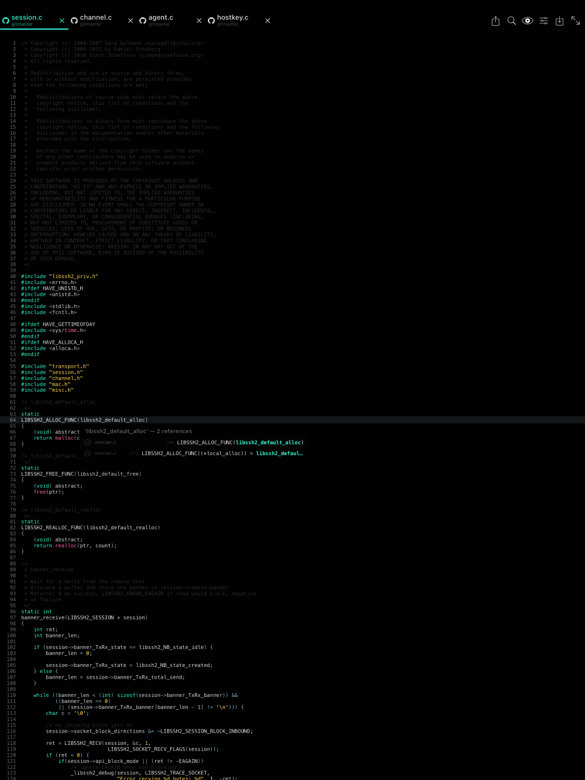Select the highlighted LIBSSH2_ALLOC_FUNC line
585x780 pixels.
point(84,420)
